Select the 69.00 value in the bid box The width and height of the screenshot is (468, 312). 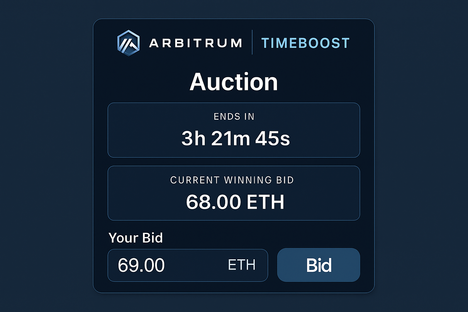[141, 265]
